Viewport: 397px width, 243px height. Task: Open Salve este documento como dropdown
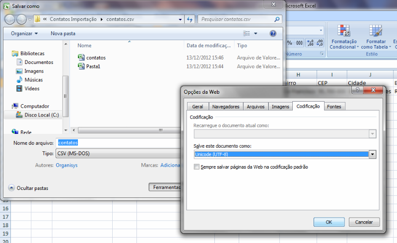(372, 154)
